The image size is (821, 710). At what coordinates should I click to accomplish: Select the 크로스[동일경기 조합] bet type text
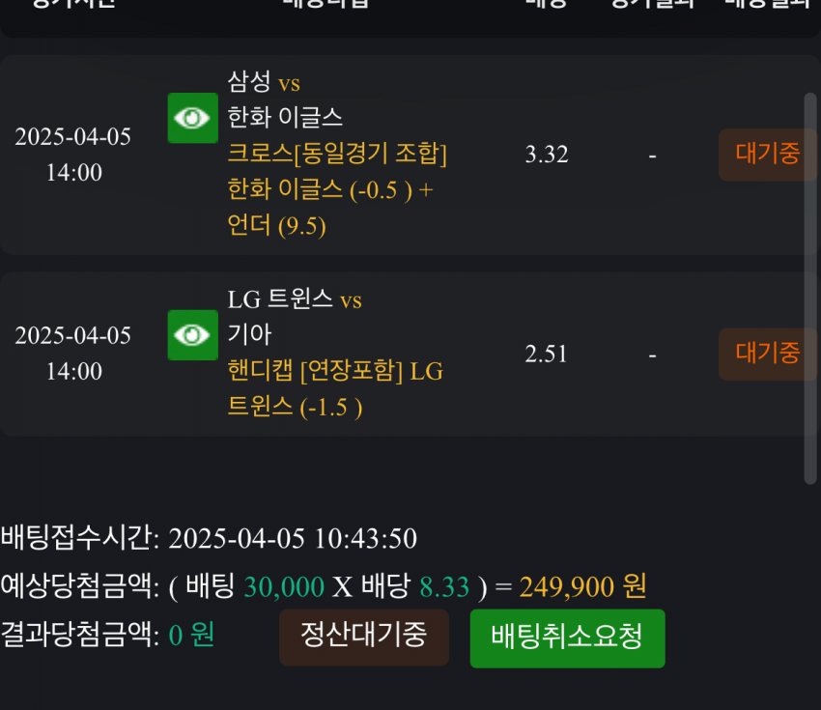pos(336,154)
